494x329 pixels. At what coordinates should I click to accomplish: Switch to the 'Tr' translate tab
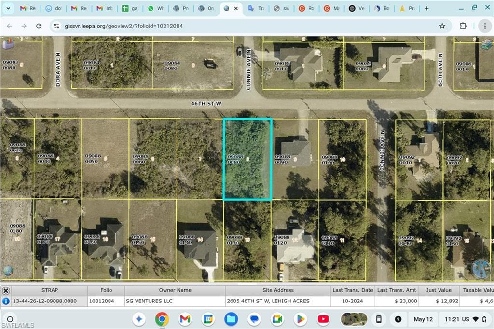pyautogui.click(x=256, y=9)
